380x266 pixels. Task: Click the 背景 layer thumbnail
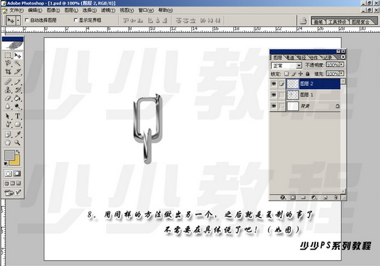tap(293, 106)
